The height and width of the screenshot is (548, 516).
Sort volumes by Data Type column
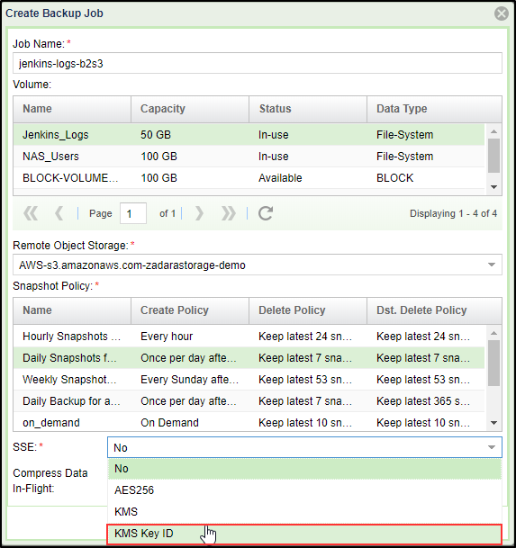[x=434, y=109]
